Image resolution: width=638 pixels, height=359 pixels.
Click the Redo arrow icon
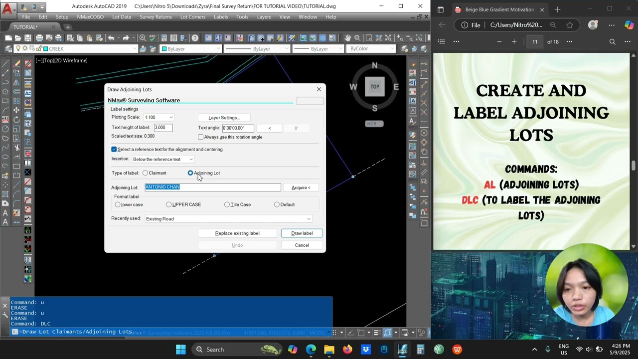126,38
